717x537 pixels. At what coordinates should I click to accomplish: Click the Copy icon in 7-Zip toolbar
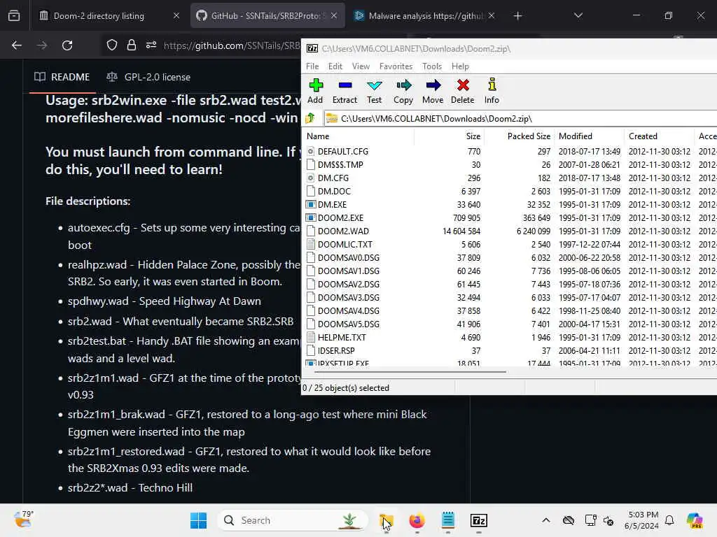pyautogui.click(x=403, y=92)
